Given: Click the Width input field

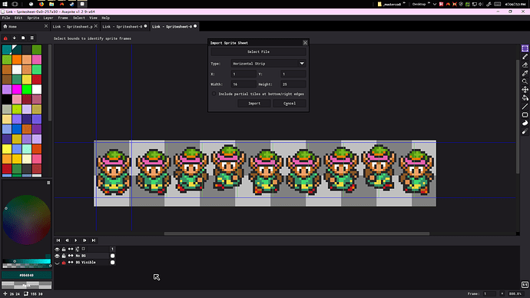Looking at the screenshot, I should tap(243, 84).
